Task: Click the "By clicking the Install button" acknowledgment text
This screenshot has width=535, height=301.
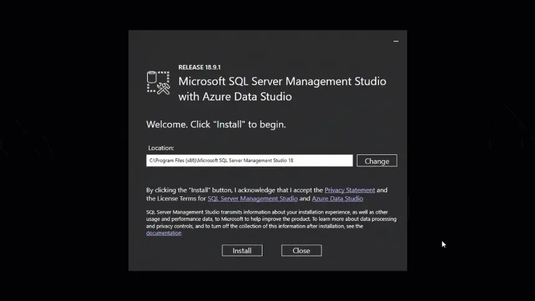Action: point(235,190)
